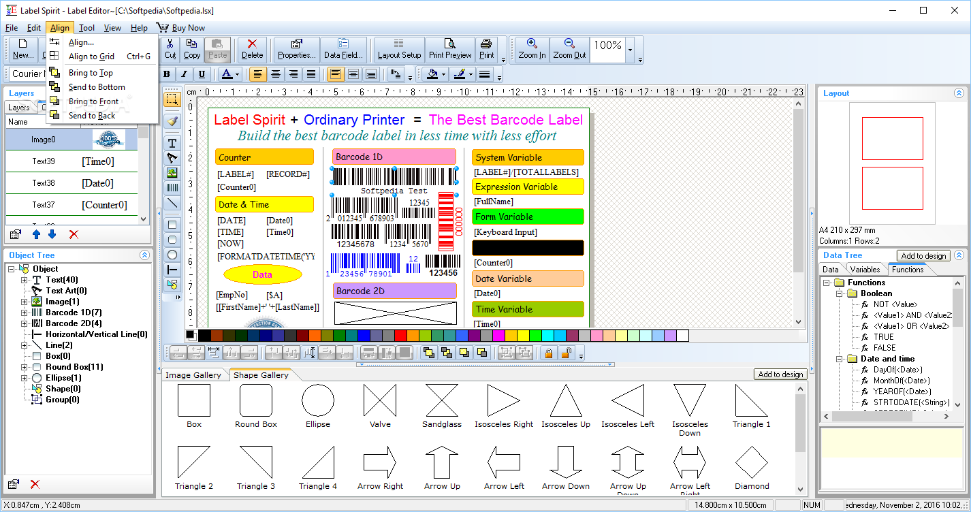Choose the selection pointer tool
The height and width of the screenshot is (512, 971).
(x=172, y=99)
